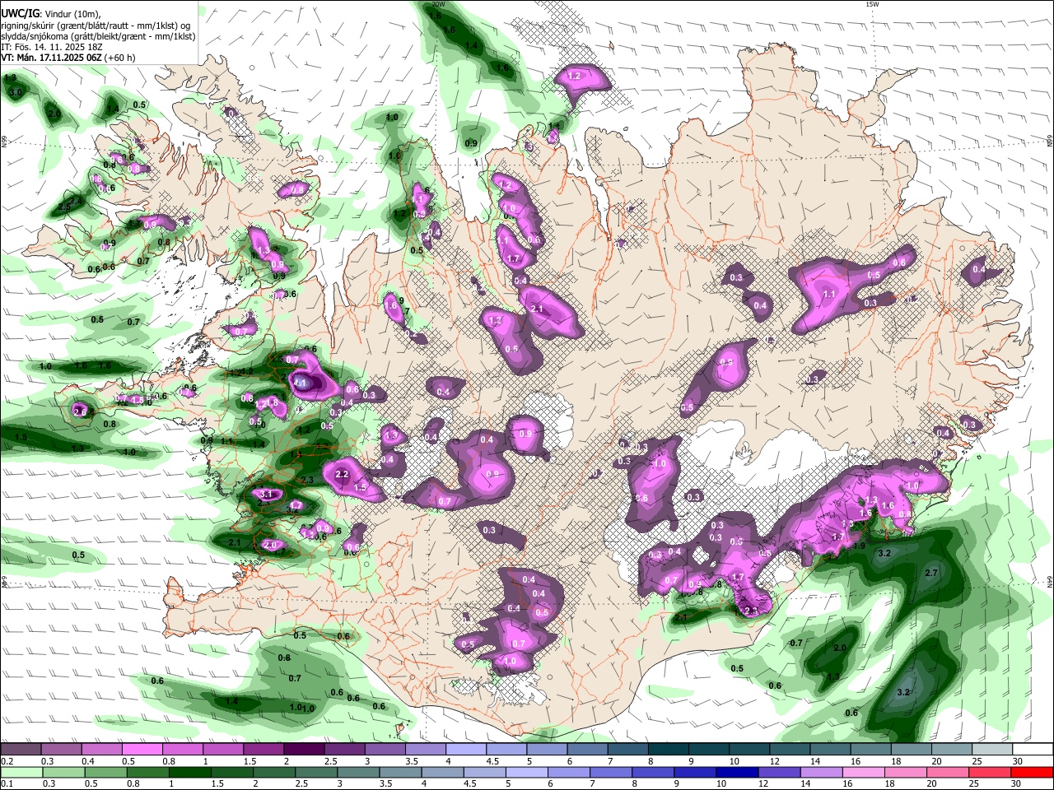The image size is (1054, 790).
Task: Click the '4.1' precipitation value on the map
Action: click(301, 383)
